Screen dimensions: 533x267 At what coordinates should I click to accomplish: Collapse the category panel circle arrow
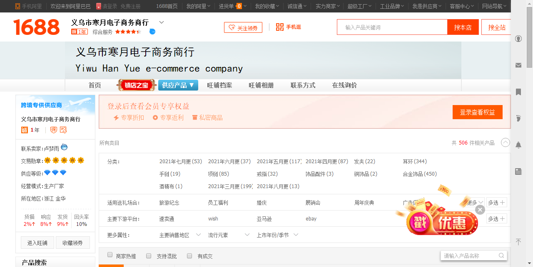tap(506, 142)
